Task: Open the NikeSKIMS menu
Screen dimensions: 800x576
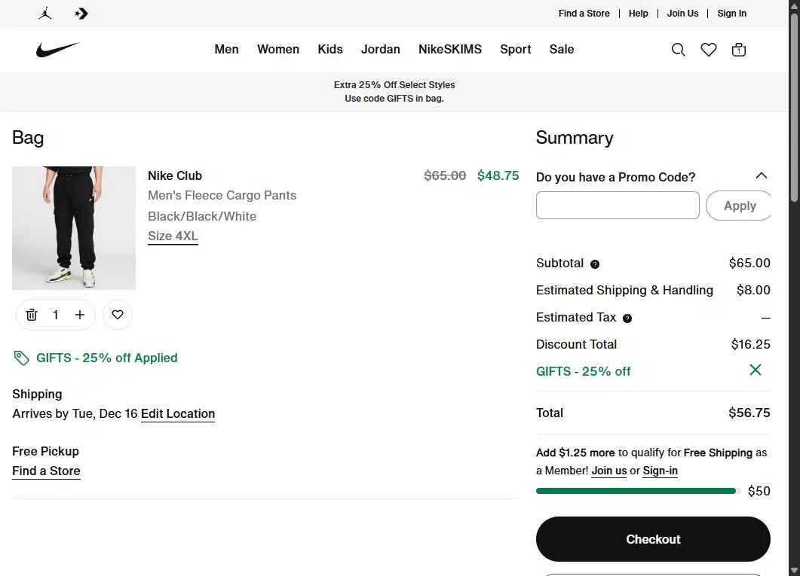Action: pos(450,50)
